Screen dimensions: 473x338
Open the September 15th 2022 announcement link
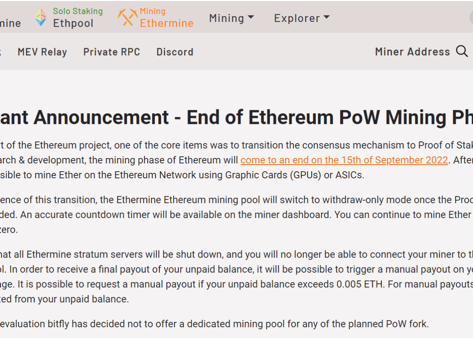point(344,160)
